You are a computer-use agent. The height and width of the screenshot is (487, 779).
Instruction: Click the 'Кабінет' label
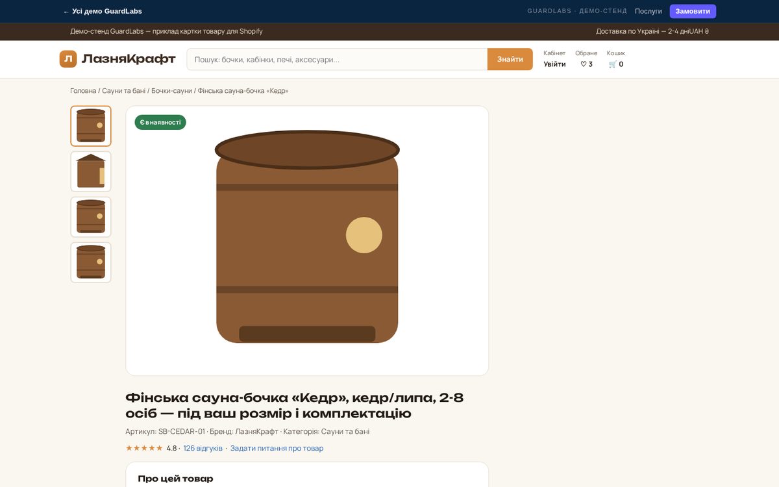point(554,53)
